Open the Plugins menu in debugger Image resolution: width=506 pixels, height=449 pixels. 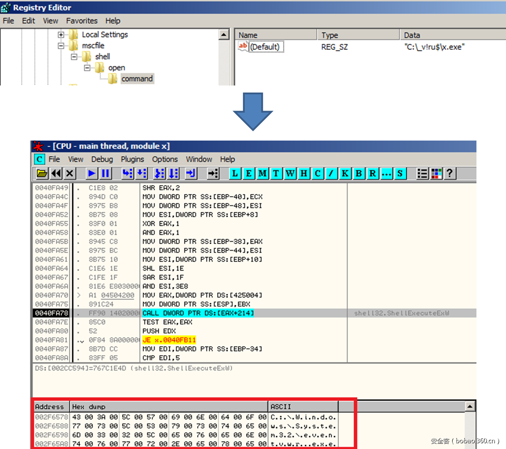(x=132, y=159)
